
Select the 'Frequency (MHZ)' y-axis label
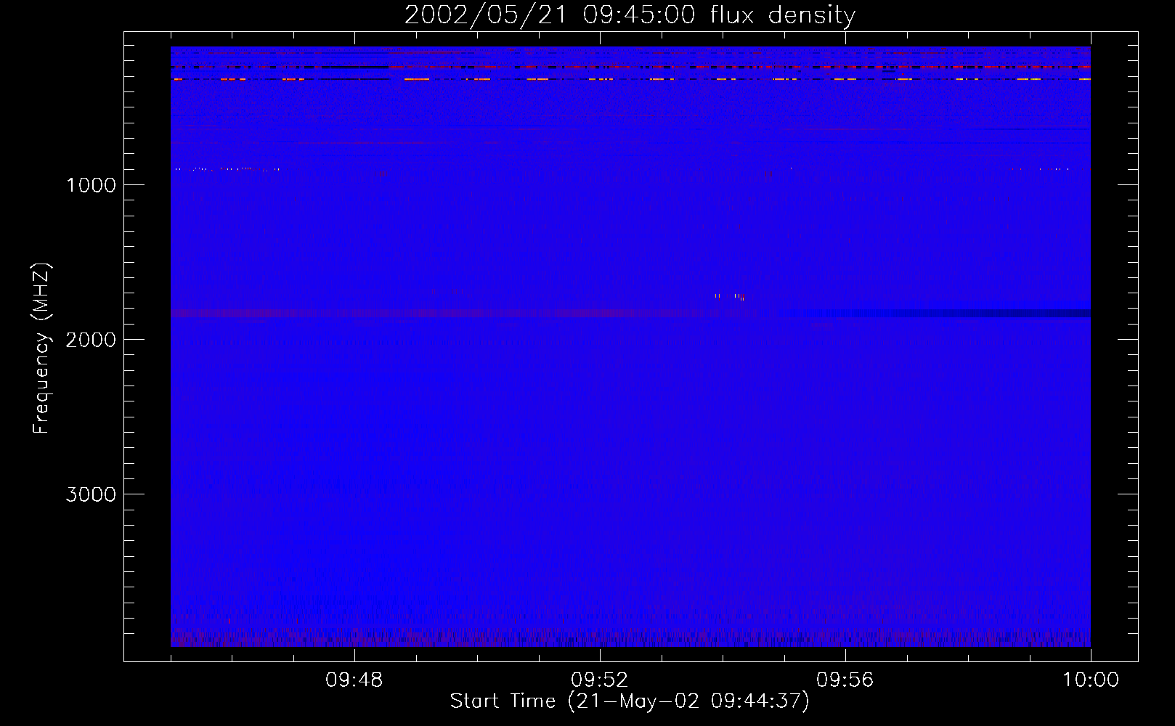pyautogui.click(x=41, y=348)
